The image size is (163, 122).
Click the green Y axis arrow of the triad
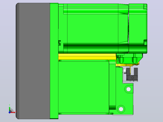click(x=10, y=109)
